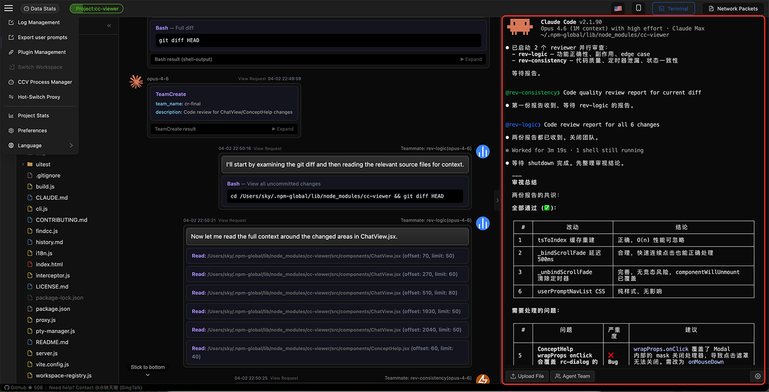Toggle Stick to bottom
Screen dimensions: 769x392
pyautogui.click(x=148, y=370)
